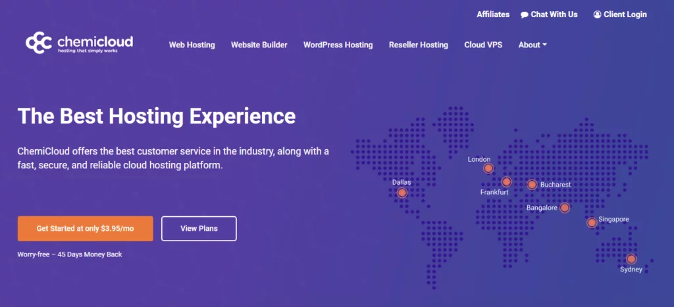The width and height of the screenshot is (674, 307).
Task: Click the Client Login user icon
Action: tap(597, 14)
